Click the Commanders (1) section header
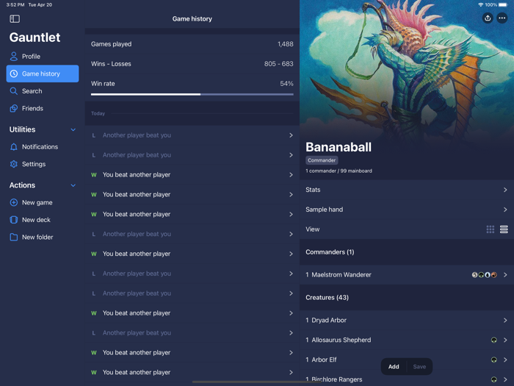Image resolution: width=514 pixels, height=386 pixels. pos(407,252)
